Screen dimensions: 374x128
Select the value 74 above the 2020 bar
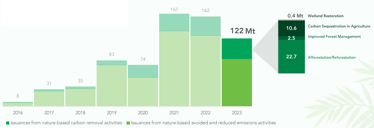143,59
